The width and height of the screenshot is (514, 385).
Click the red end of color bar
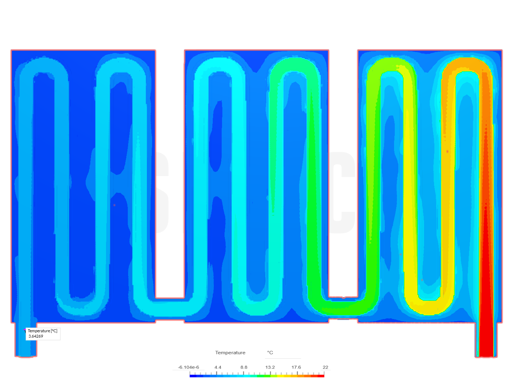click(321, 376)
